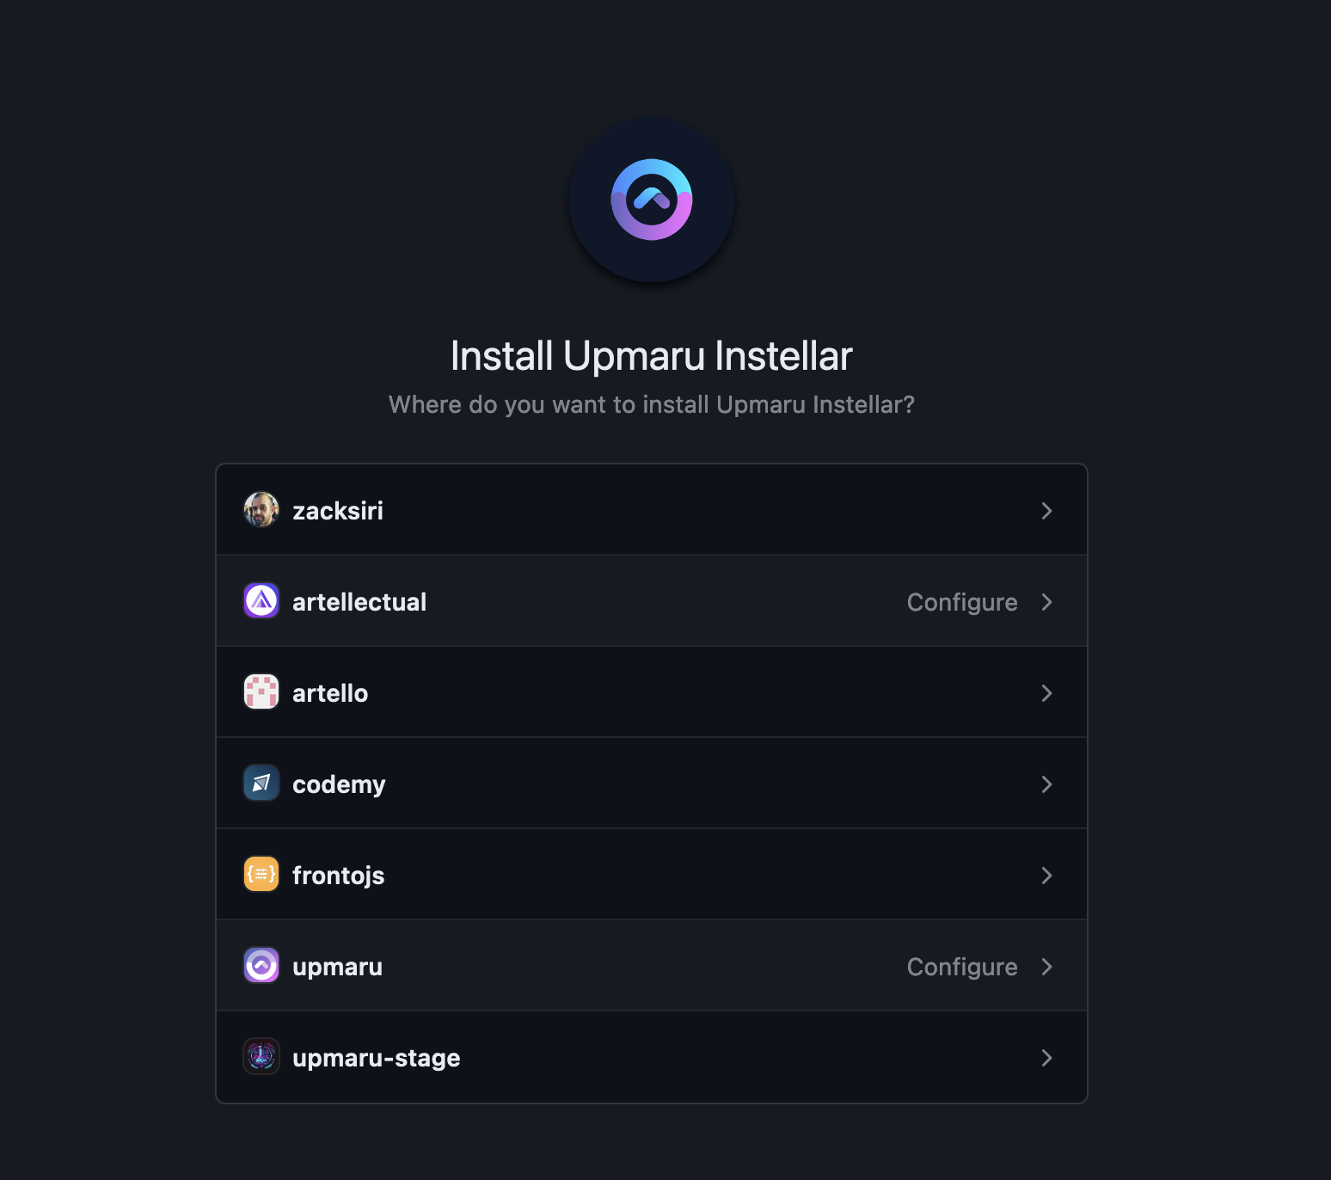Click the upmaru organization icon
The image size is (1331, 1180).
pos(261,965)
